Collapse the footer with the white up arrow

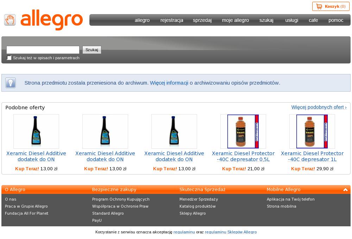345,190
